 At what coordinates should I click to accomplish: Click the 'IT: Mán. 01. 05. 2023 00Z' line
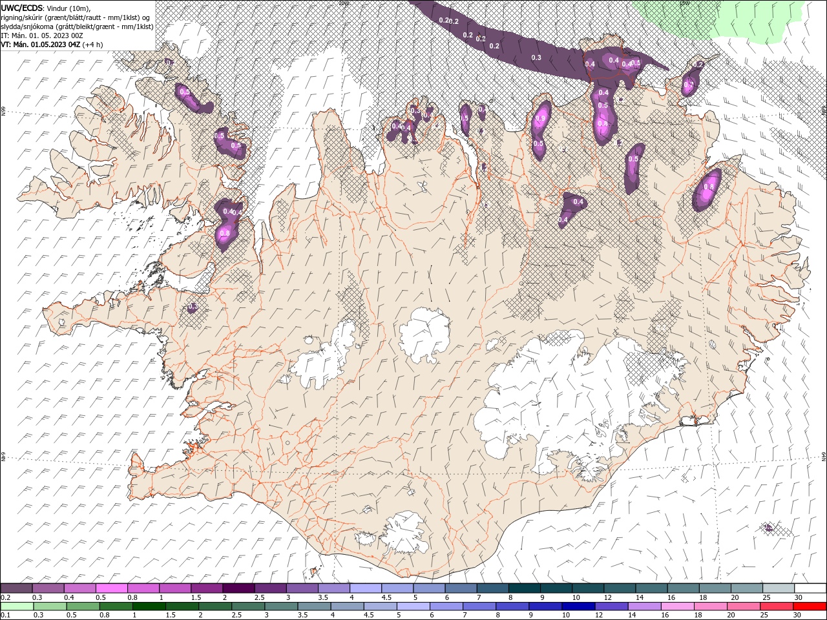point(42,36)
